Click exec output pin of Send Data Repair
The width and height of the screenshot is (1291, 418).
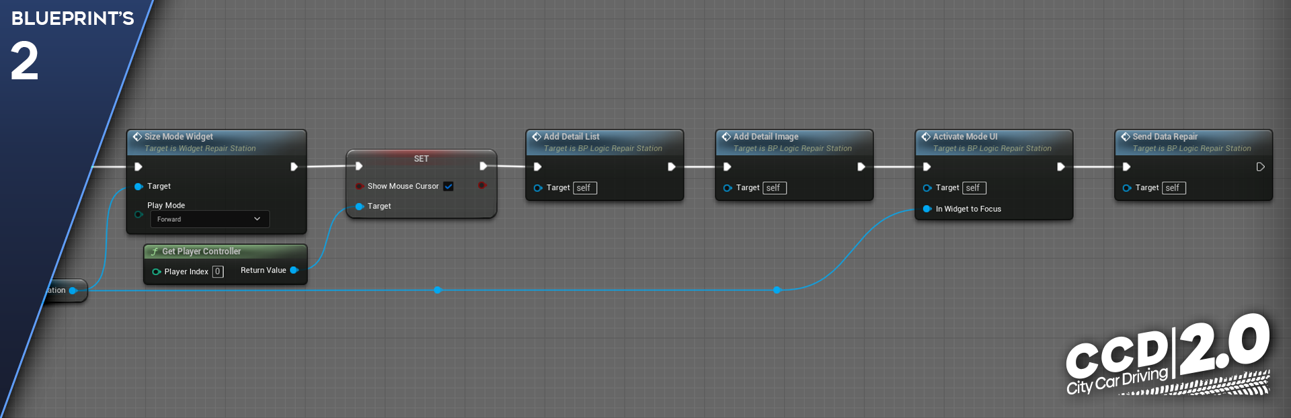[1260, 167]
